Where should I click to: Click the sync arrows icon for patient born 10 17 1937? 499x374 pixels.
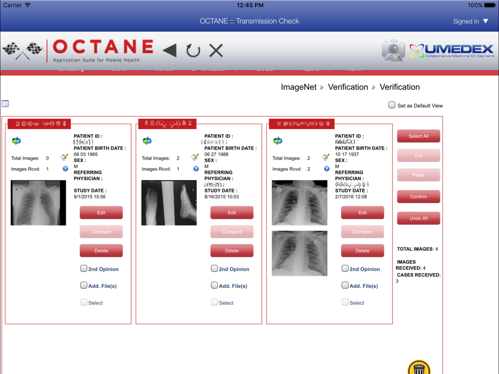coord(278,141)
